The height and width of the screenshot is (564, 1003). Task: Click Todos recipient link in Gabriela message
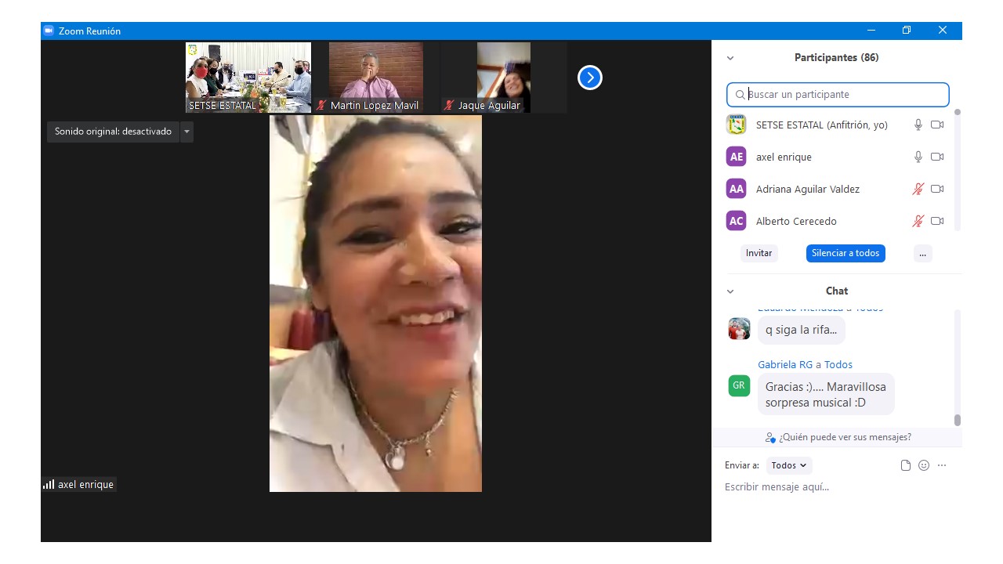click(x=838, y=364)
